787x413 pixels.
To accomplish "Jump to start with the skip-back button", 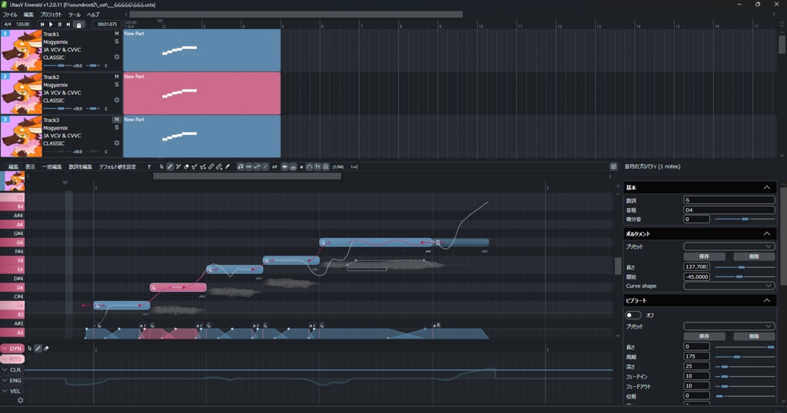I will tap(42, 24).
